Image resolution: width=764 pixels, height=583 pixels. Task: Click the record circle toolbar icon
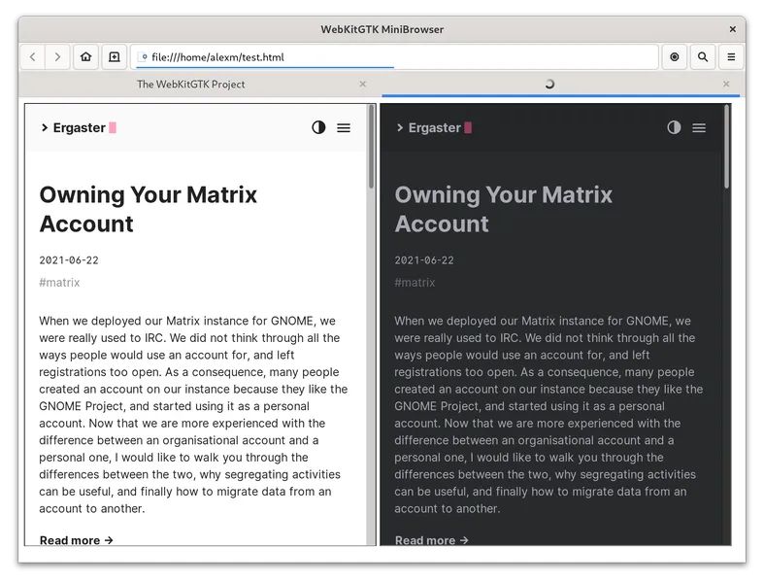click(x=675, y=57)
